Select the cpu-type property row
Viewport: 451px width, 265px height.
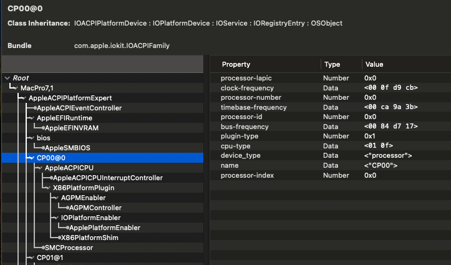tap(331, 146)
